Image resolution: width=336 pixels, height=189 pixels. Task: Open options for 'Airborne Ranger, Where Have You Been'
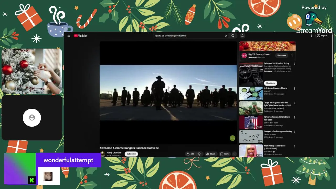point(295,118)
